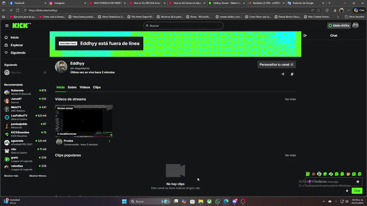Image resolution: width=367 pixels, height=206 pixels.
Task: Insert the mushroom-hat emote
Action: (348, 174)
